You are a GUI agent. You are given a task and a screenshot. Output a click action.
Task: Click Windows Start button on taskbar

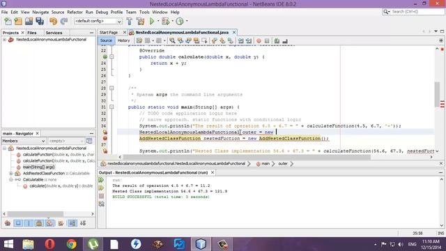tap(8, 244)
